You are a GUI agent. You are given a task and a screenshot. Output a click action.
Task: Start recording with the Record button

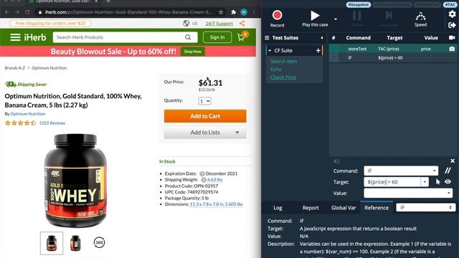pos(277,19)
